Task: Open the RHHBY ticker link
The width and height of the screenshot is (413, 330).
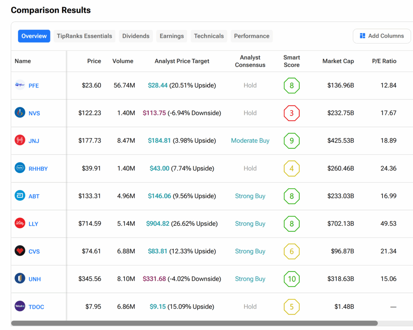Action: click(38, 169)
